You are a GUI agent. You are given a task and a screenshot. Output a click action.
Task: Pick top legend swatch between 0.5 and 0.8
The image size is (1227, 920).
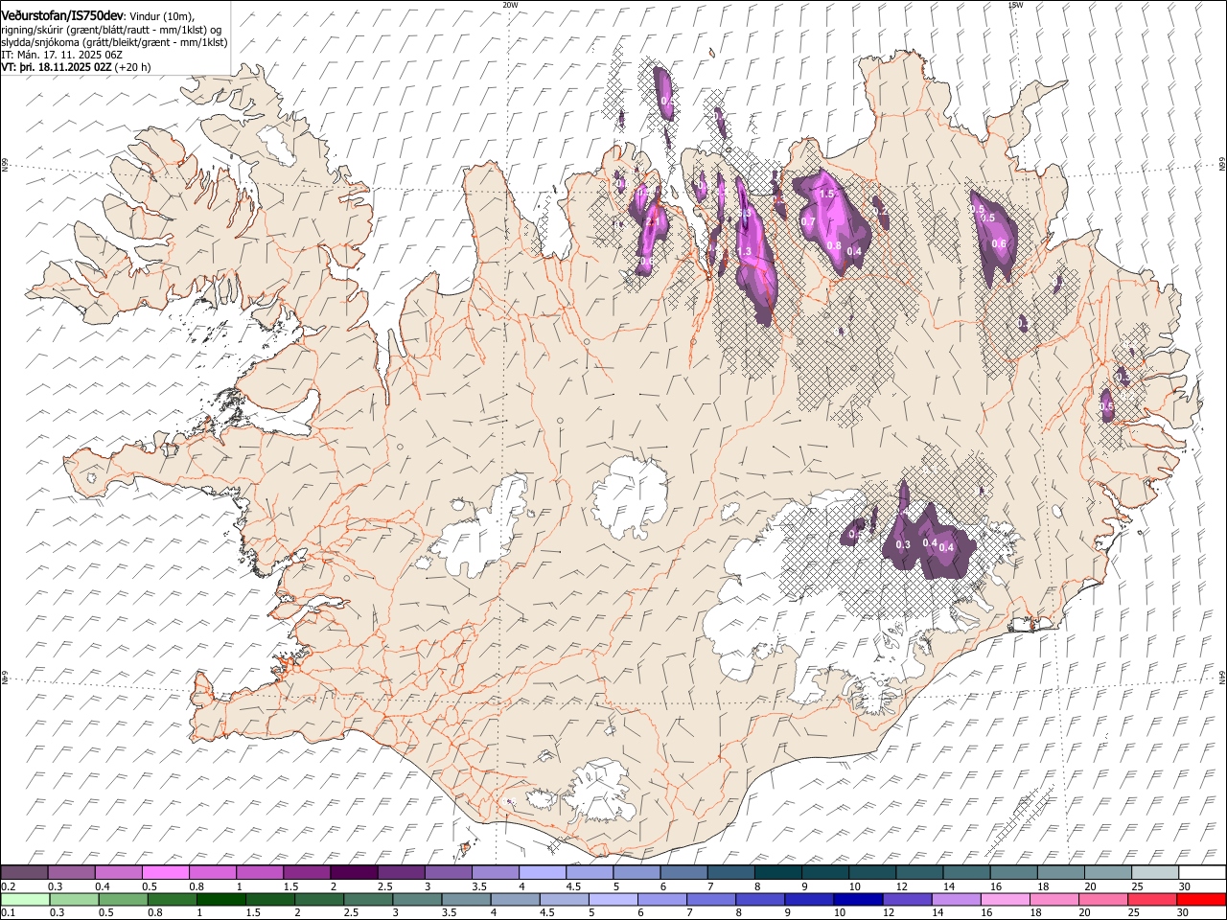click(x=165, y=872)
